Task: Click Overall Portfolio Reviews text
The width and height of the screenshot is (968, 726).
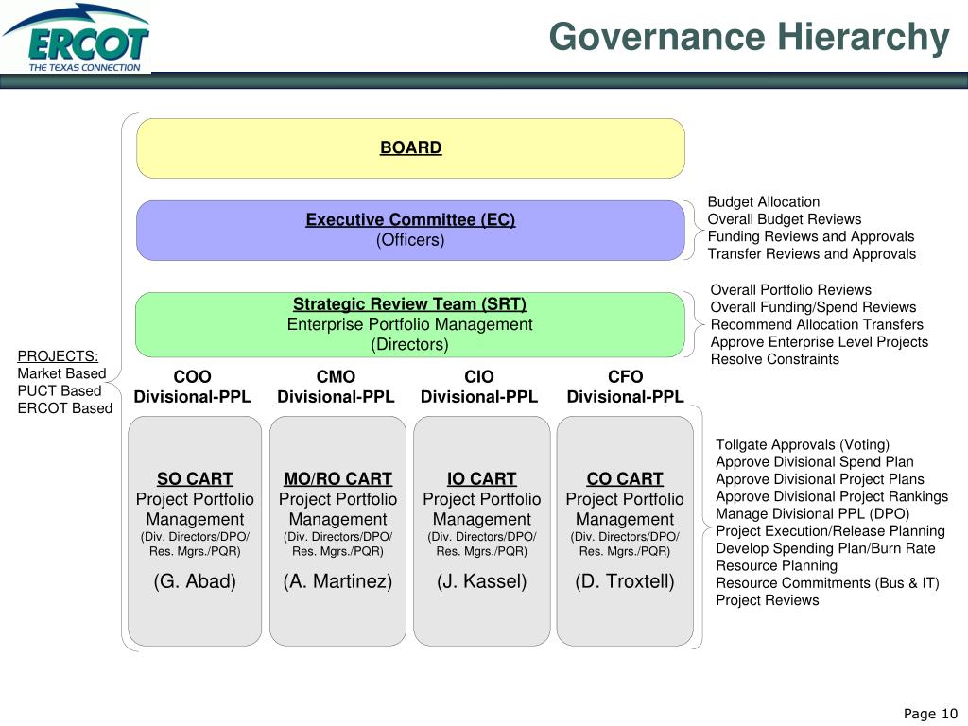Action: 791,290
